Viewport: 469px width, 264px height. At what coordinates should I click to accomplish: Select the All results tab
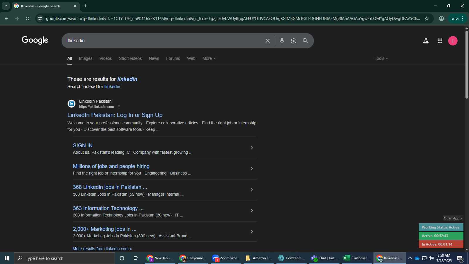click(70, 58)
